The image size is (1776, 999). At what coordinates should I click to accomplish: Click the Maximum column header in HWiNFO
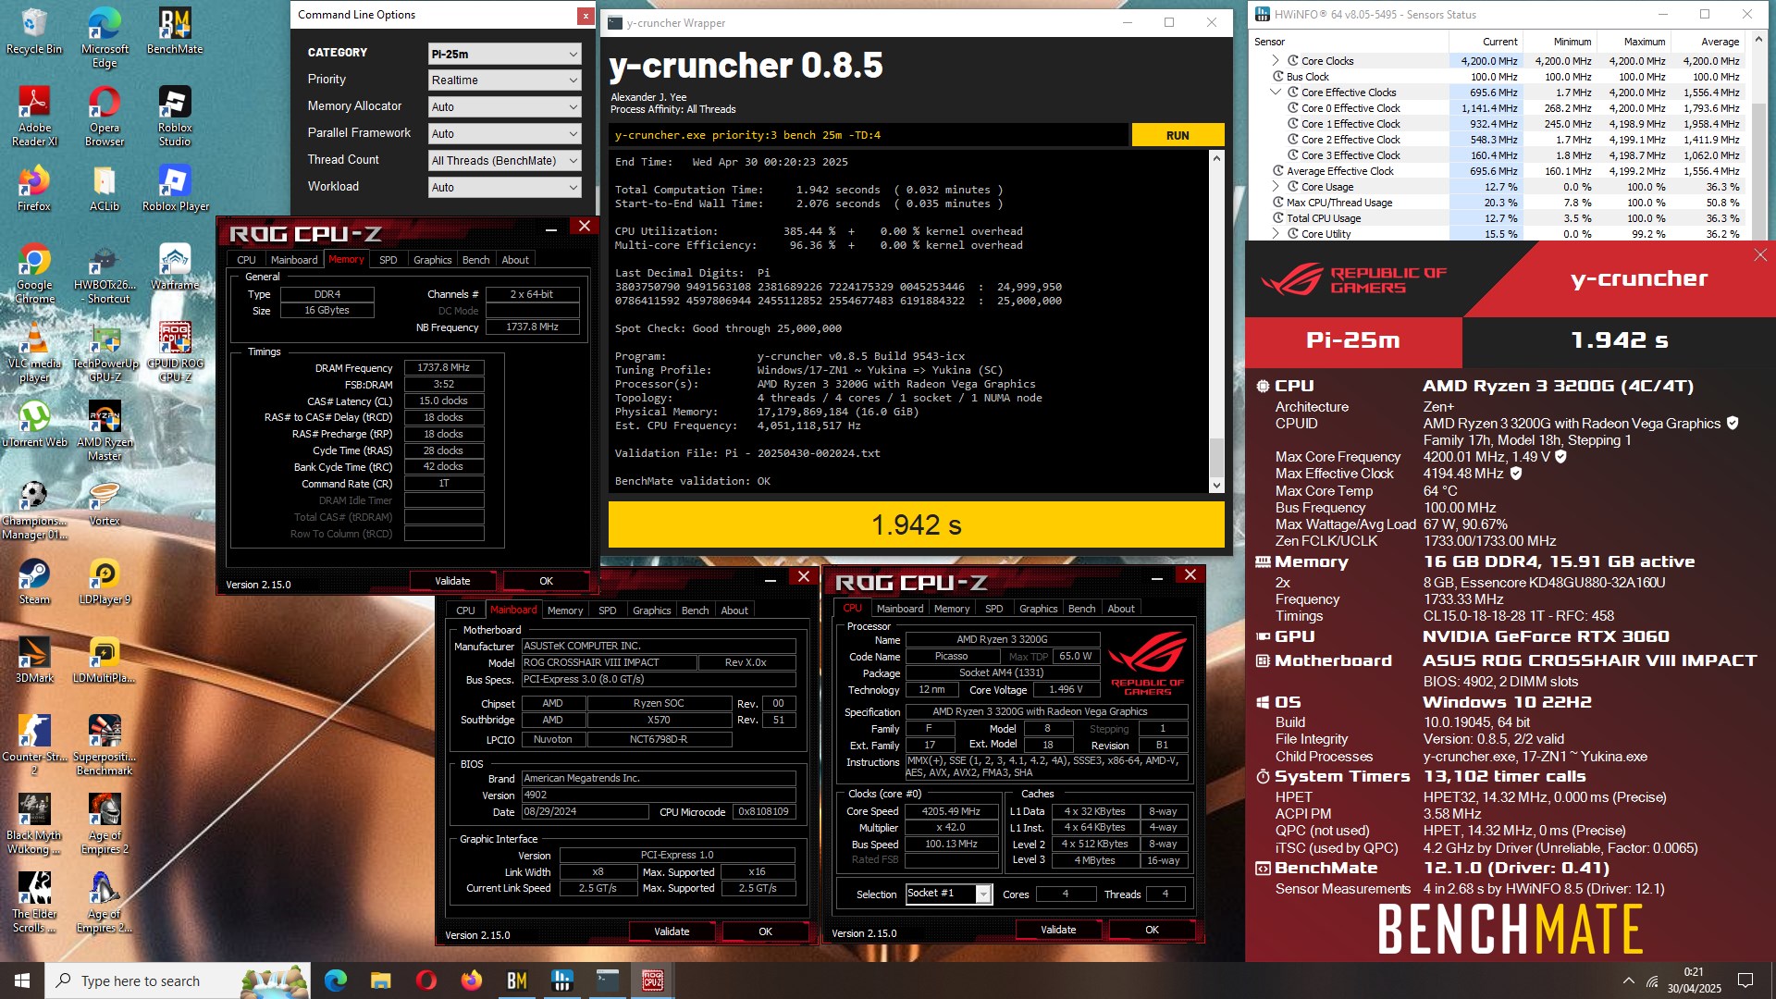click(1634, 42)
